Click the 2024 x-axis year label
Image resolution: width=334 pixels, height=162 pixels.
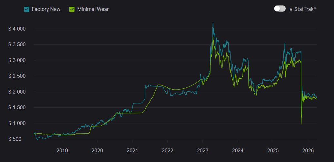(238, 150)
